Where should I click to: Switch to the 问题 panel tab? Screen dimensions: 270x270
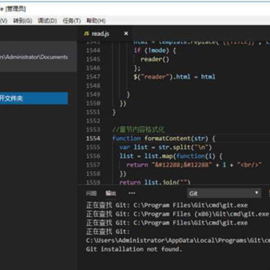91,193
